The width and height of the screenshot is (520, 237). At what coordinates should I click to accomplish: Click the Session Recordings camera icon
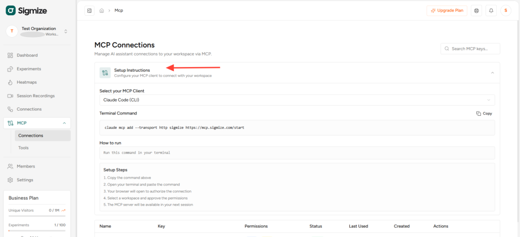[x=10, y=96]
